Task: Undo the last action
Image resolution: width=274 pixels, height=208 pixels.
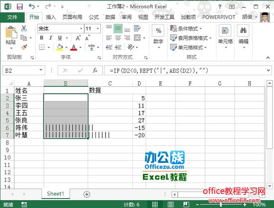Action: pos(32,6)
